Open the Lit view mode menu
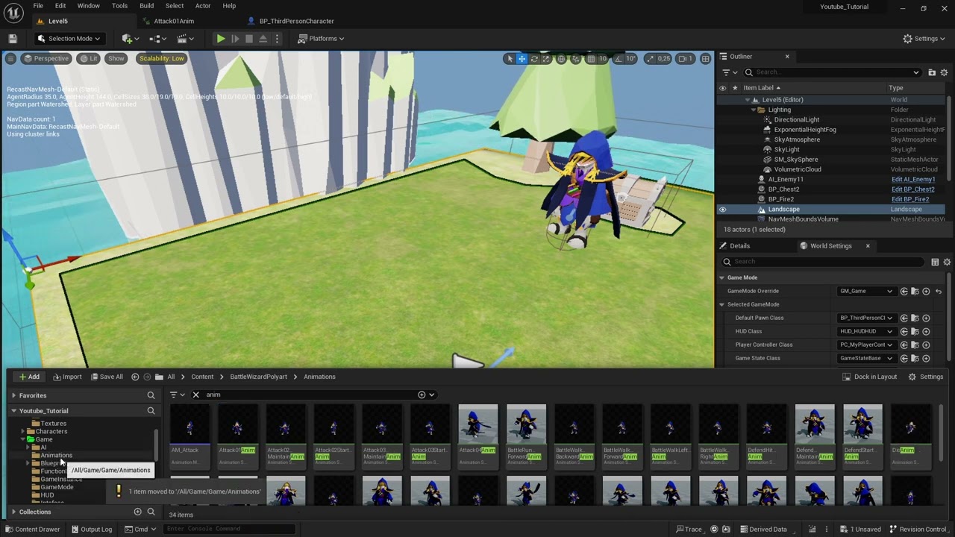 [89, 58]
